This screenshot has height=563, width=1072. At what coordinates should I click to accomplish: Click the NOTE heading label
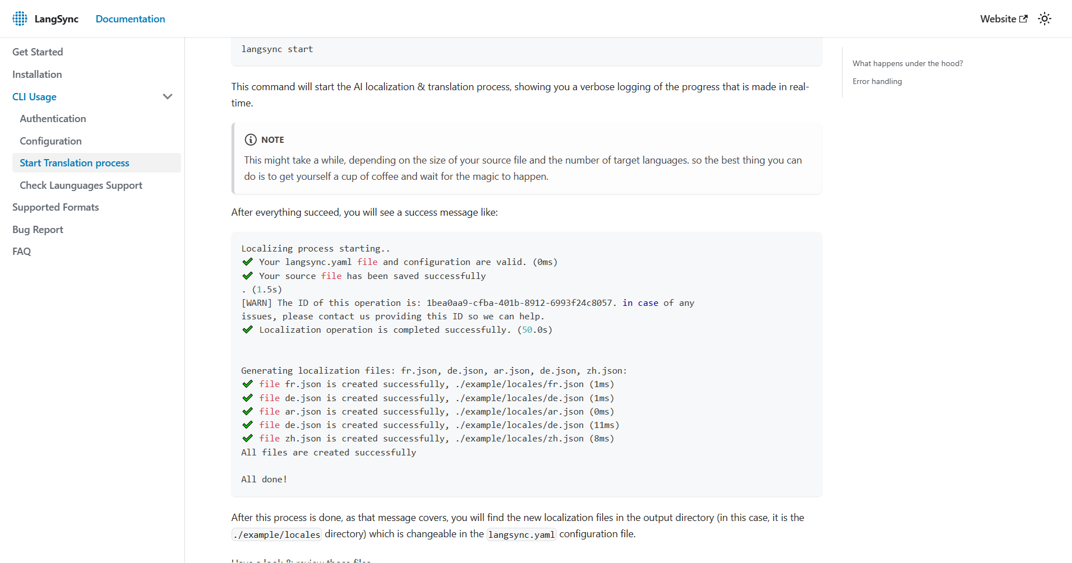(272, 140)
